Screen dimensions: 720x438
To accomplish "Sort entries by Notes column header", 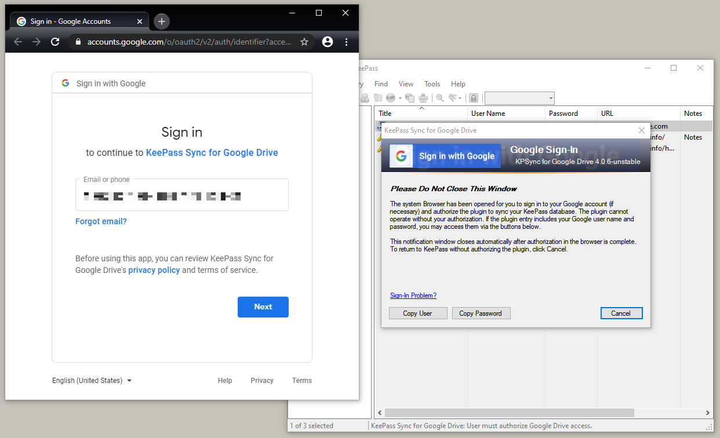I will pos(697,114).
